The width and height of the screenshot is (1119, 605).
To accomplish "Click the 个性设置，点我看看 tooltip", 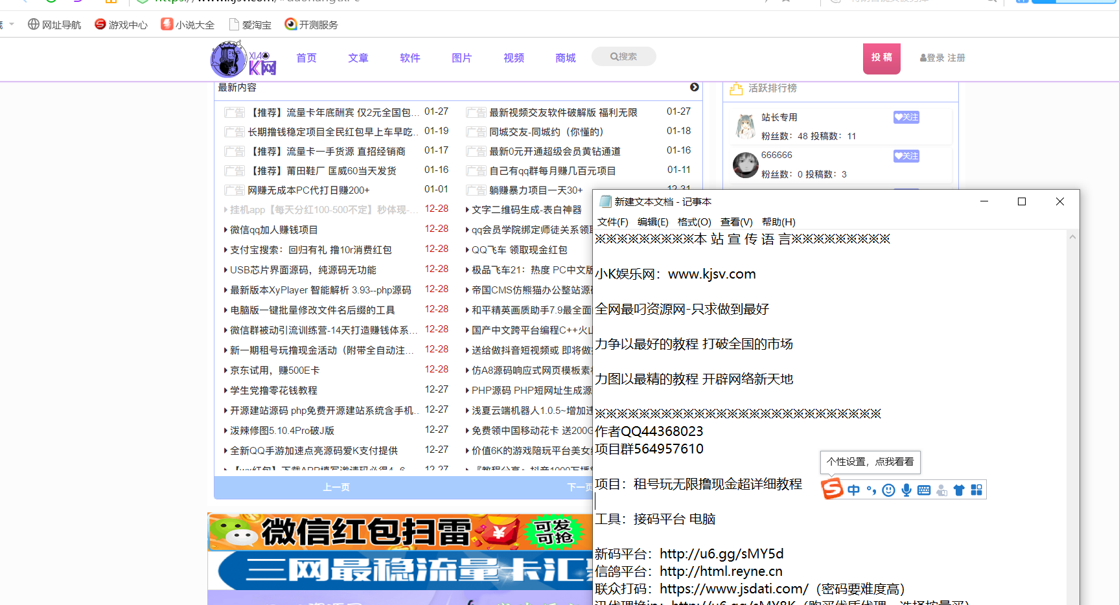I will pyautogui.click(x=870, y=462).
